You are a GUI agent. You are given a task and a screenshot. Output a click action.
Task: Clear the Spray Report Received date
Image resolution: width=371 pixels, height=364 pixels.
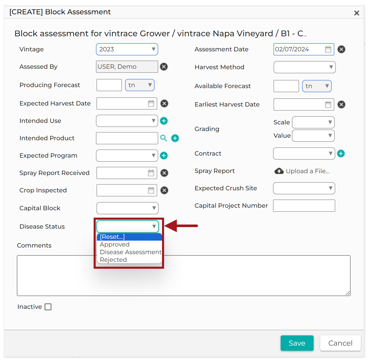tap(164, 173)
